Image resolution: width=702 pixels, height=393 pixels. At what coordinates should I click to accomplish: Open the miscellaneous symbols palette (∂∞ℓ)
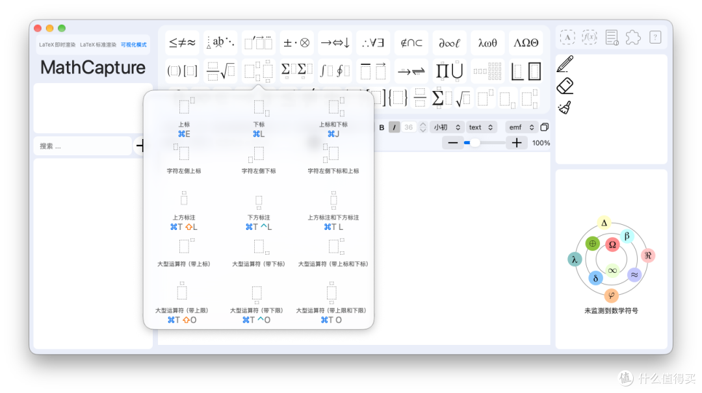(450, 43)
